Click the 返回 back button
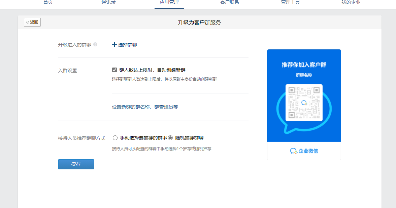Viewport: 396px width, 208px height. (x=32, y=22)
